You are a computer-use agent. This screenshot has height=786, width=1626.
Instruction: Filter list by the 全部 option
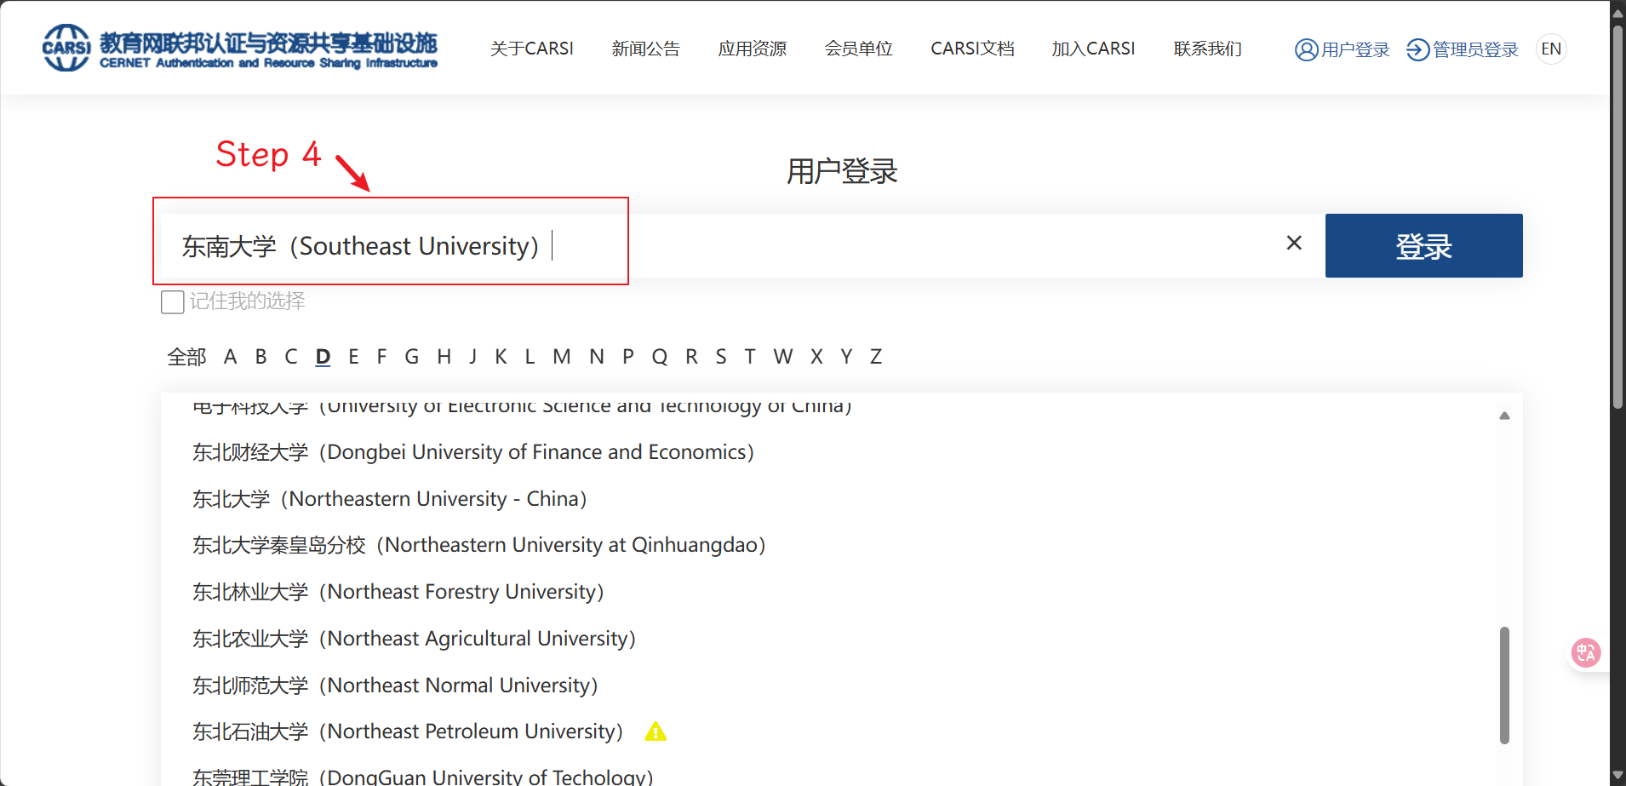click(x=186, y=357)
